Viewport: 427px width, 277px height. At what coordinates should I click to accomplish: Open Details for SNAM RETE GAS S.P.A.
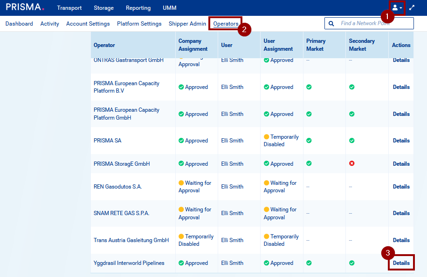point(401,213)
